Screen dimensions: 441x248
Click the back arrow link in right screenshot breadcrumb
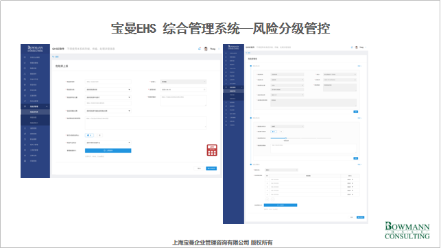[x=248, y=53]
